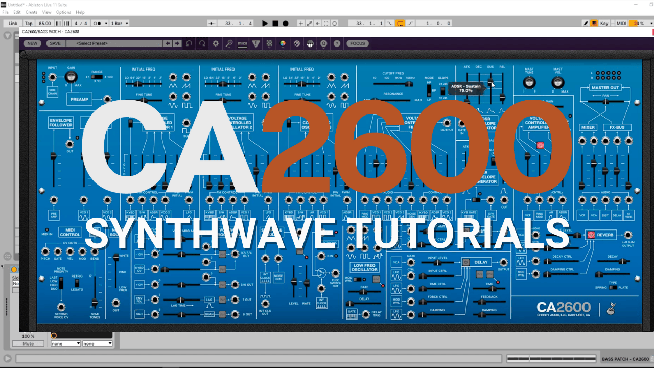Image resolution: width=654 pixels, height=368 pixels.
Task: Expand the 1 Bar quantization menu
Action: pyautogui.click(x=120, y=24)
